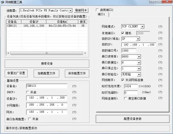Open the 适配器 Realtek adapter dropdown
This screenshot has height=134, width=173.
[70, 10]
